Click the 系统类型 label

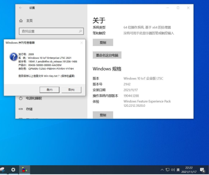99,28
